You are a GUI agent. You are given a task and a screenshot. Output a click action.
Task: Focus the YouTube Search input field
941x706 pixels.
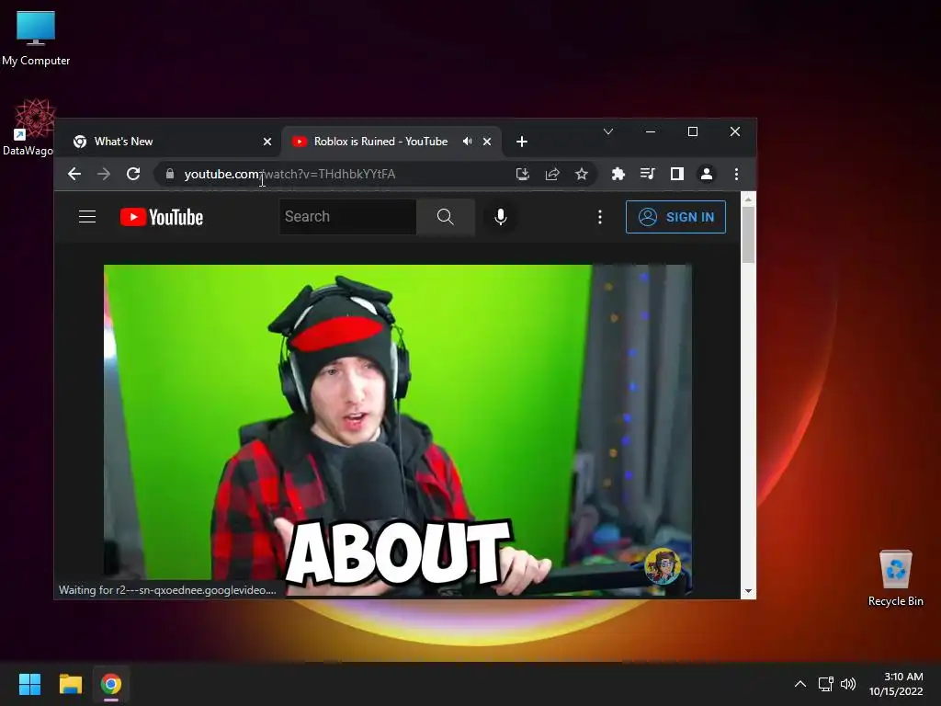347,217
